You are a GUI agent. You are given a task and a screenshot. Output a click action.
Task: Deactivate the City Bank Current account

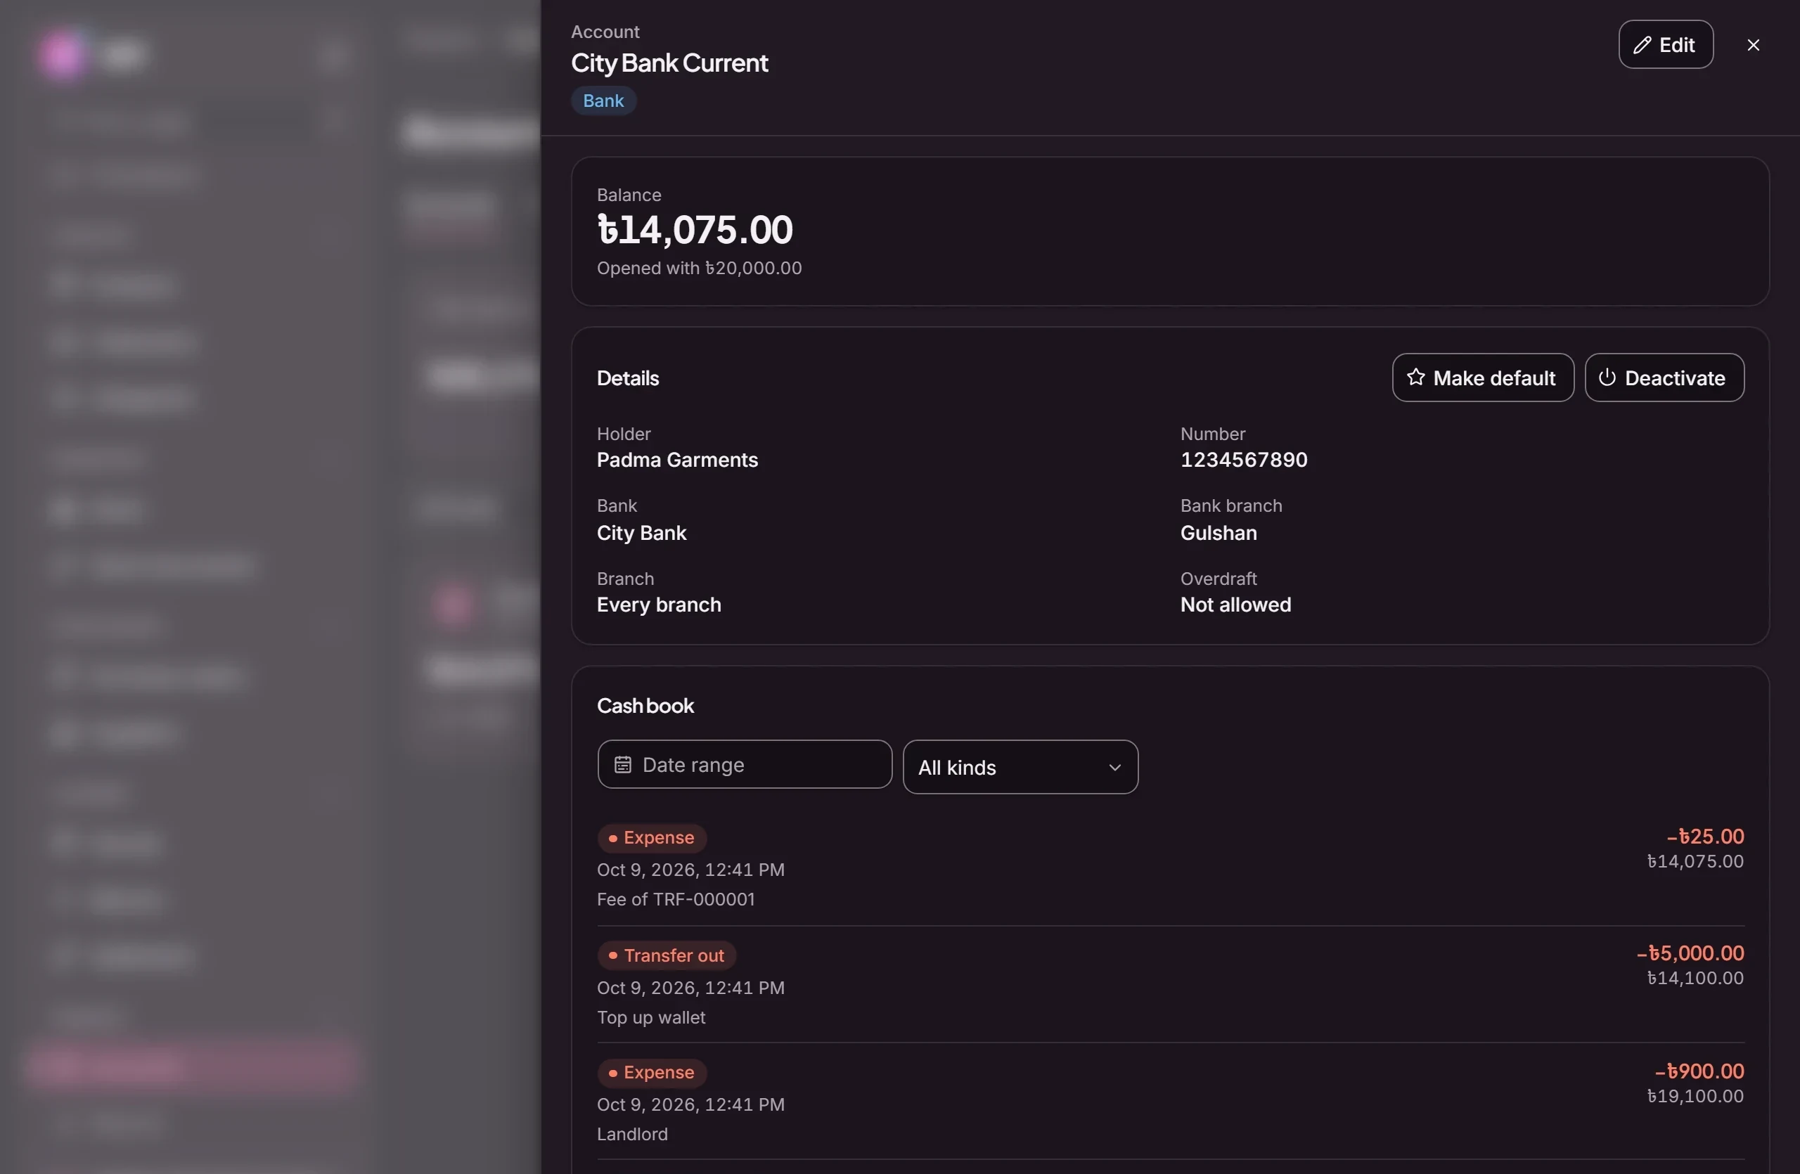1664,378
